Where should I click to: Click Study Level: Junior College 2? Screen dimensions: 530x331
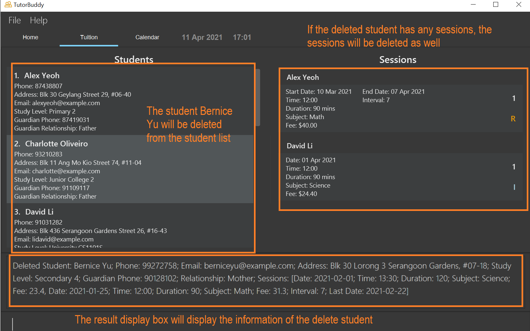click(x=54, y=179)
